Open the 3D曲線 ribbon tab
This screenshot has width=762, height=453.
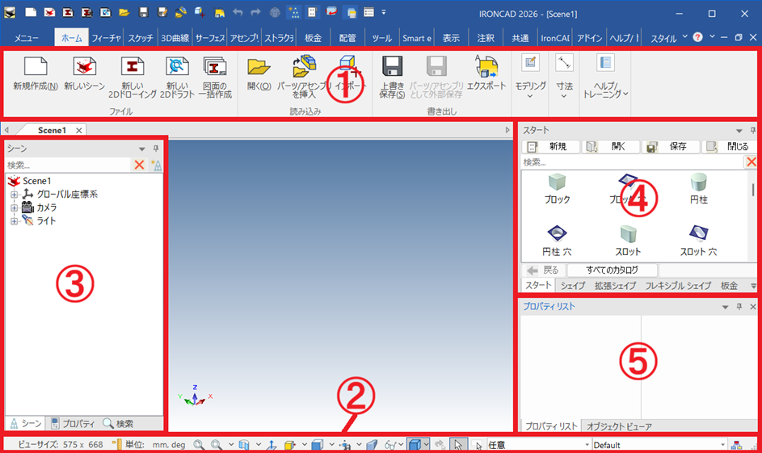(x=175, y=38)
